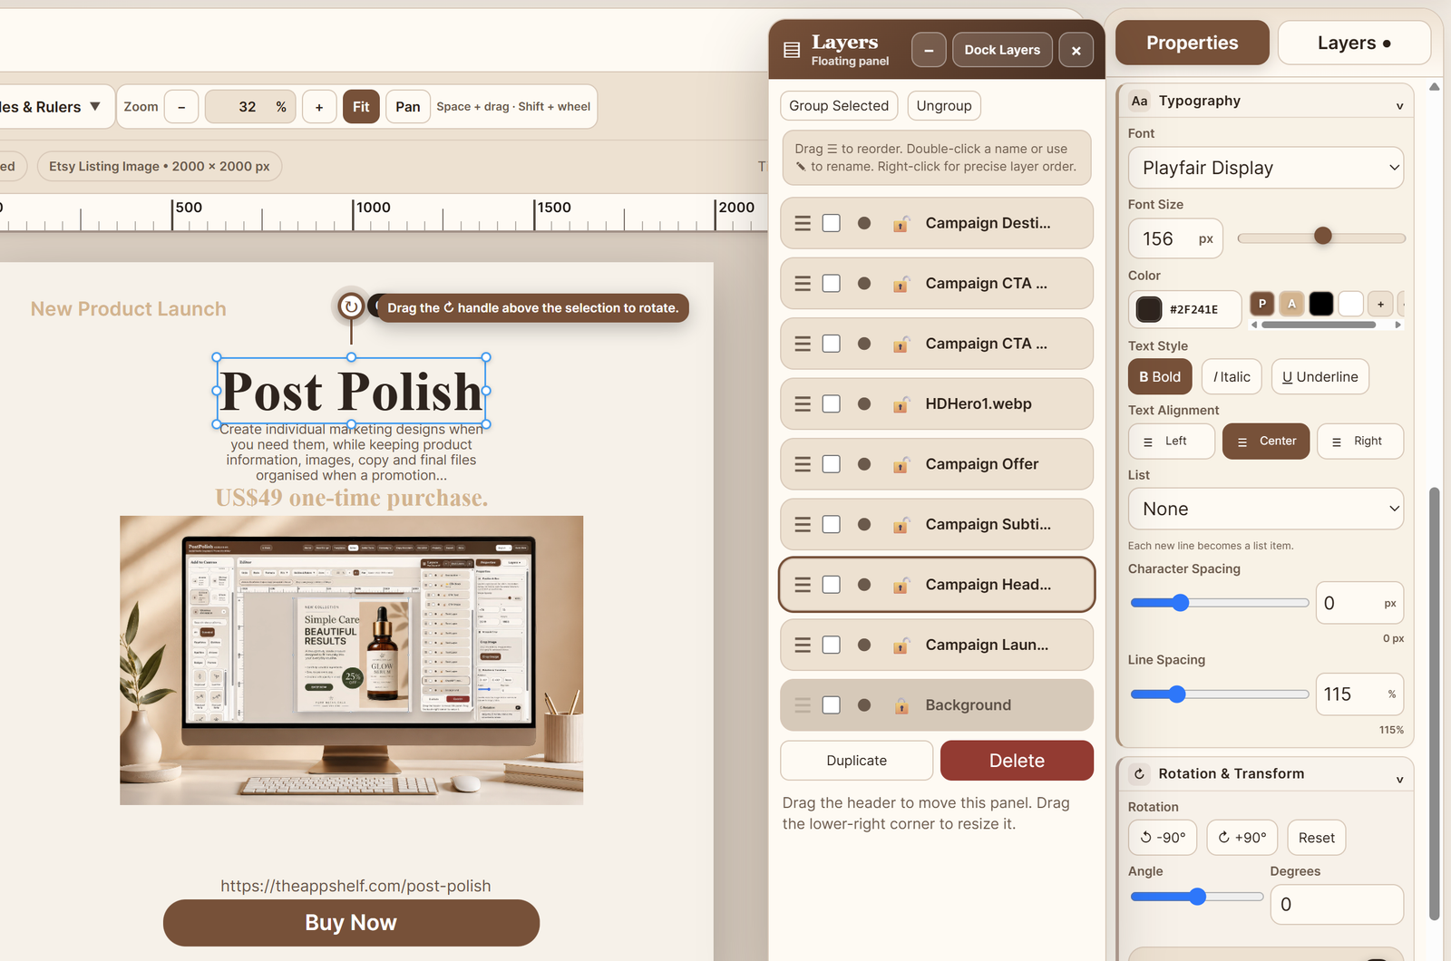Toggle lock on Campaign Head... layer
This screenshot has width=1451, height=961.
(x=901, y=585)
